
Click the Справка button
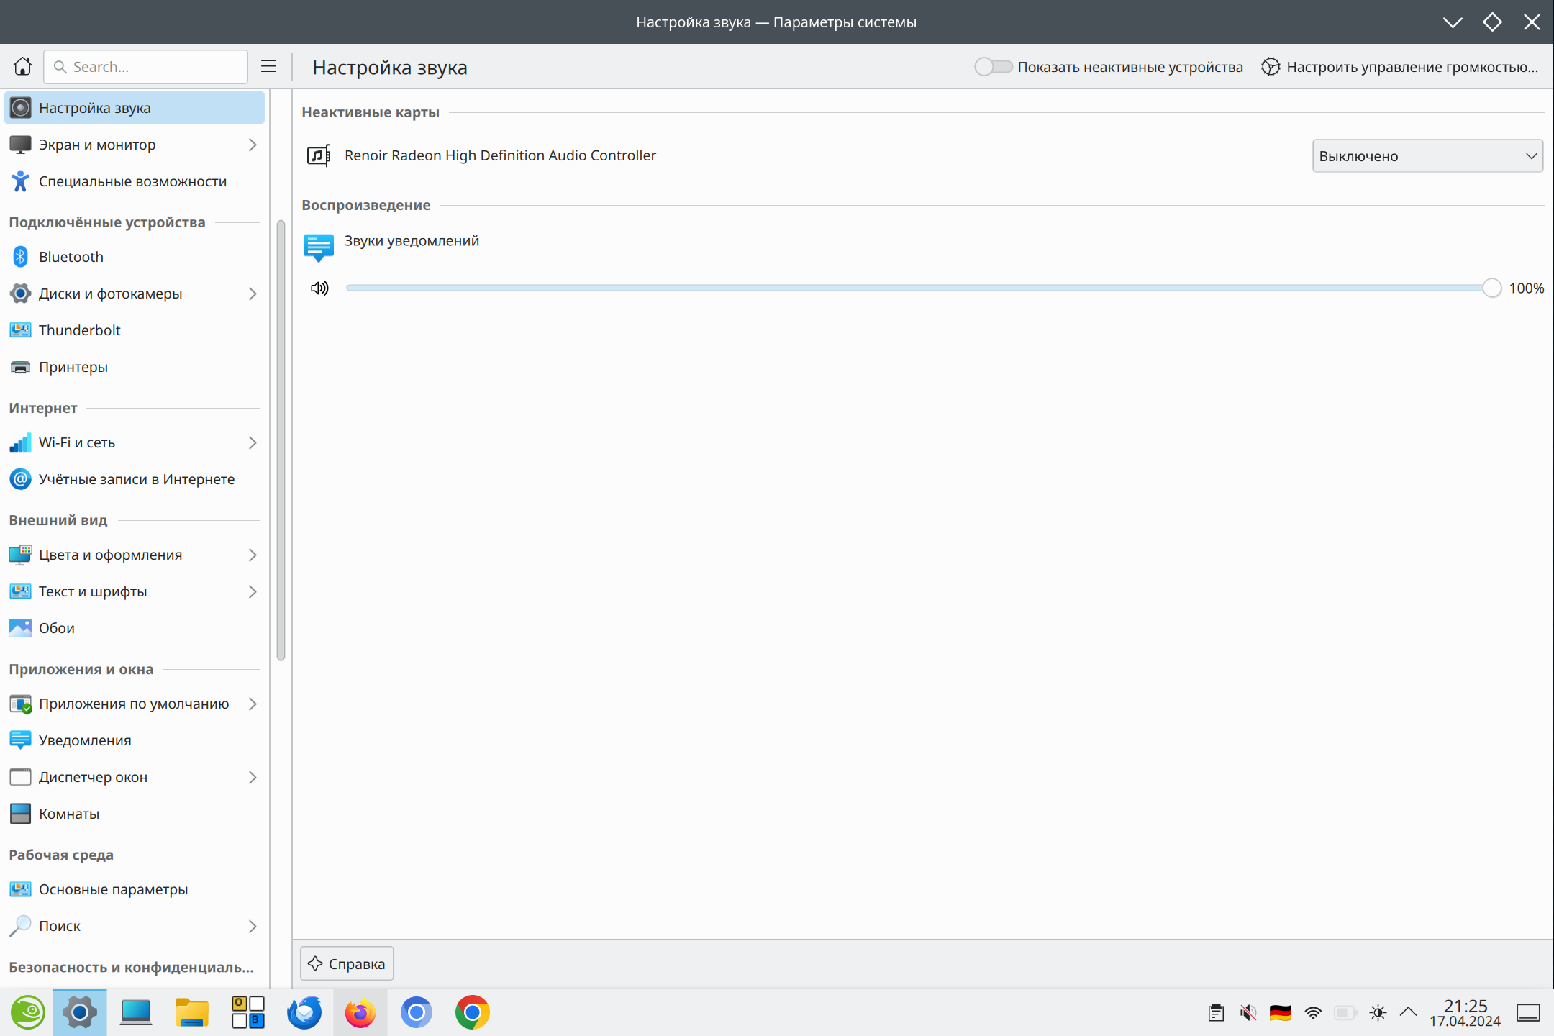tap(346, 963)
